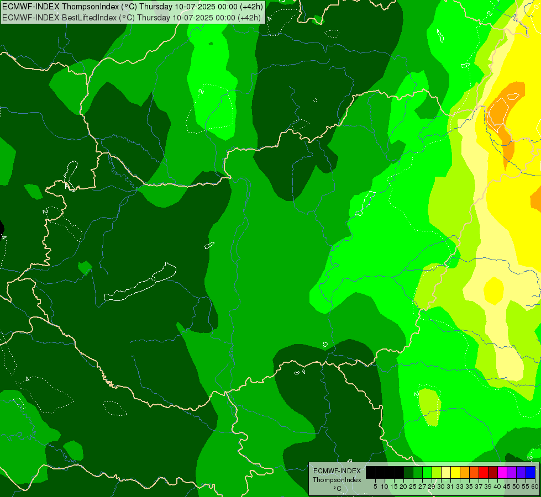Click the ECMWF-INDEX BestLiftedIndex title line

click(x=132, y=18)
